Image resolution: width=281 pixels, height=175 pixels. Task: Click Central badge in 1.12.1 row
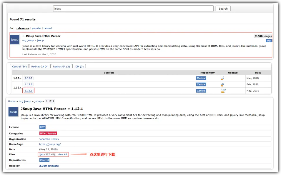201,91
